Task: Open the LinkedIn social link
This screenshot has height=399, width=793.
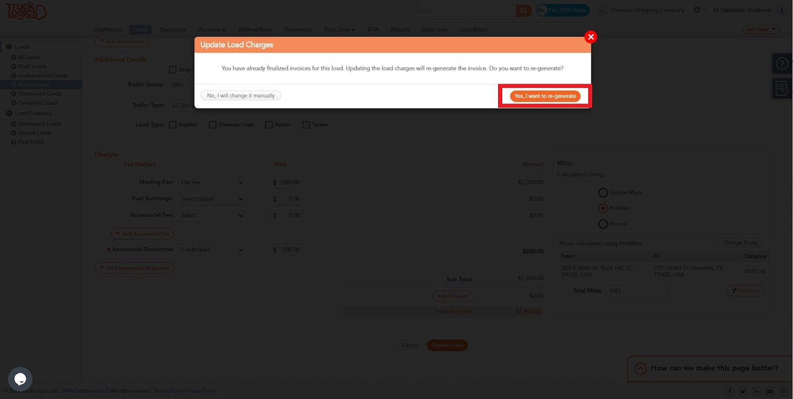Action: [x=756, y=392]
